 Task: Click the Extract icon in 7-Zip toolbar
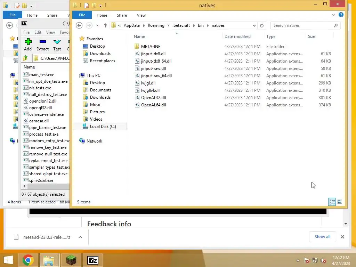click(43, 42)
